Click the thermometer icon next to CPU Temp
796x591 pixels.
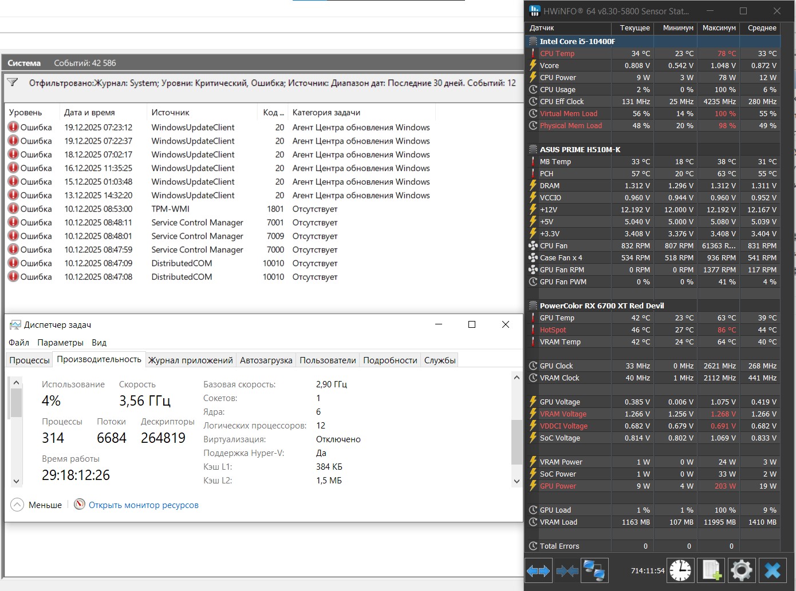533,53
